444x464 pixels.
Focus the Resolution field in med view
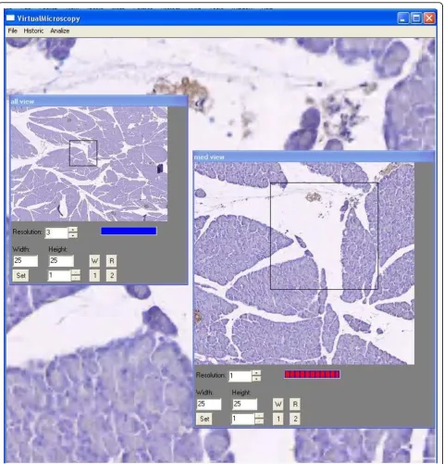240,376
